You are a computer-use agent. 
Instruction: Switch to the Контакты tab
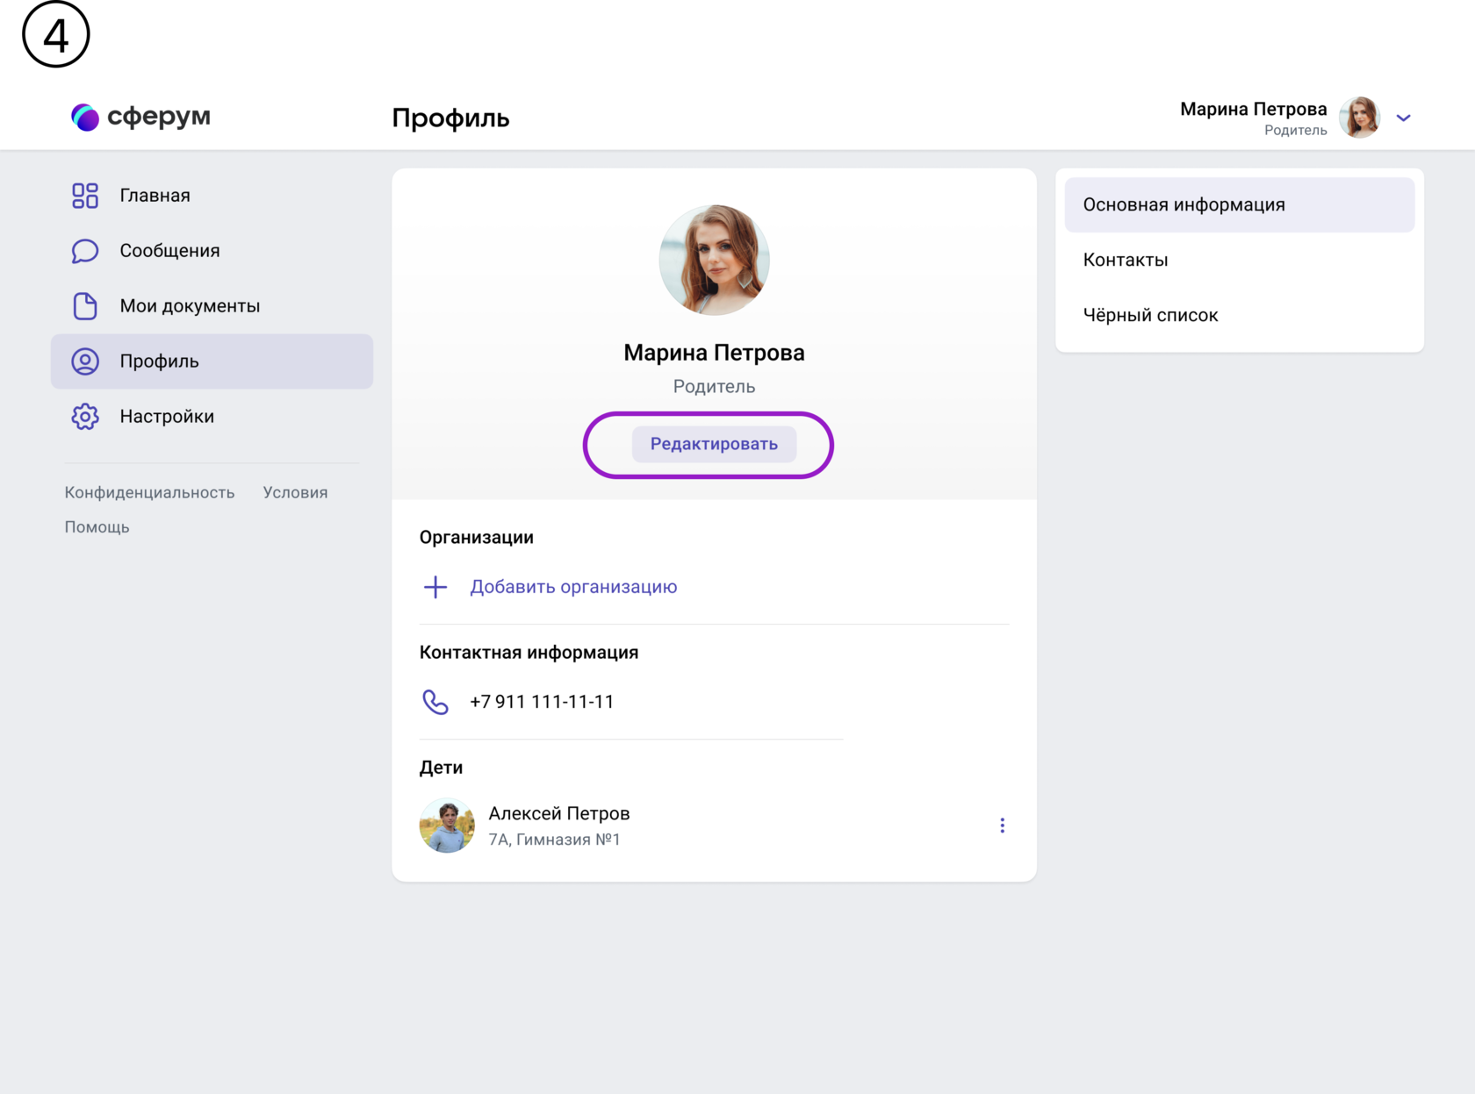click(x=1125, y=260)
